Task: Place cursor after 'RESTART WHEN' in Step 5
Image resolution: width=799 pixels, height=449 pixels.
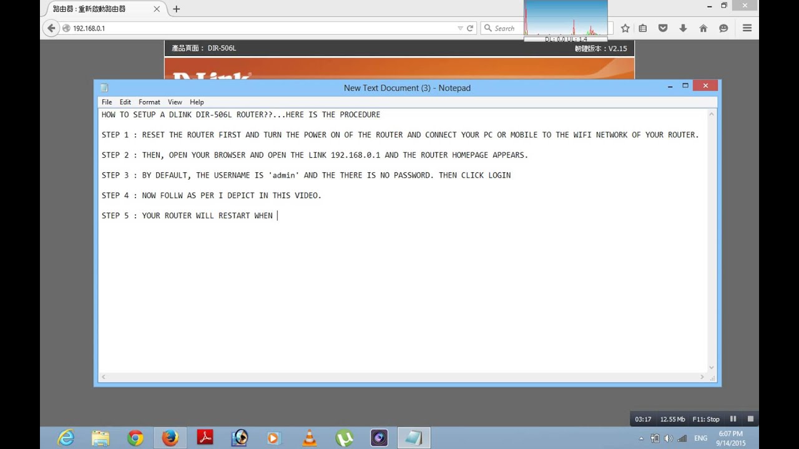Action: tap(277, 216)
